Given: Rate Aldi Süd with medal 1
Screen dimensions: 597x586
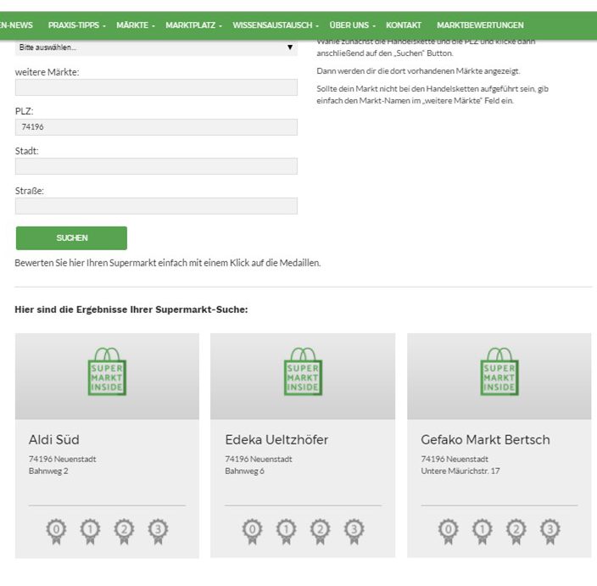Looking at the screenshot, I should [90, 531].
